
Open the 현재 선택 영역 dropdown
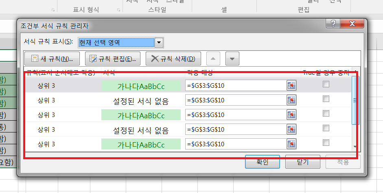tap(159, 42)
